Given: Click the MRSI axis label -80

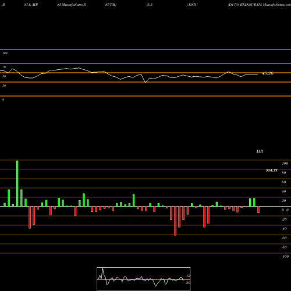Looking at the screenshot, I should [x=284, y=247].
